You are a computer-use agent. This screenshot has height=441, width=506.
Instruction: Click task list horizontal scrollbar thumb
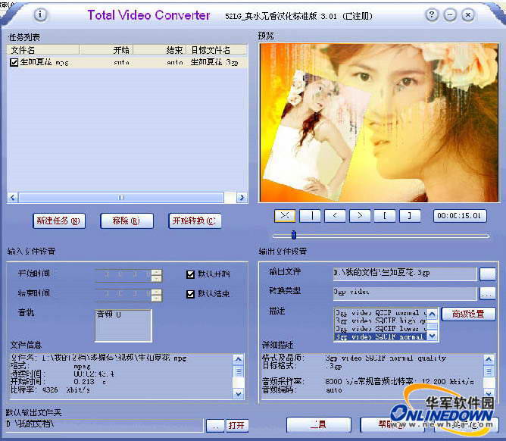click(121, 197)
